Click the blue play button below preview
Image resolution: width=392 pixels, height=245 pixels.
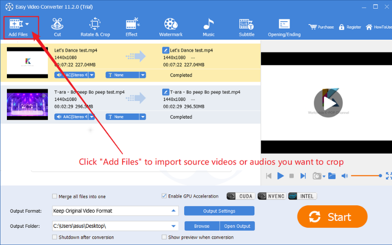(280, 176)
